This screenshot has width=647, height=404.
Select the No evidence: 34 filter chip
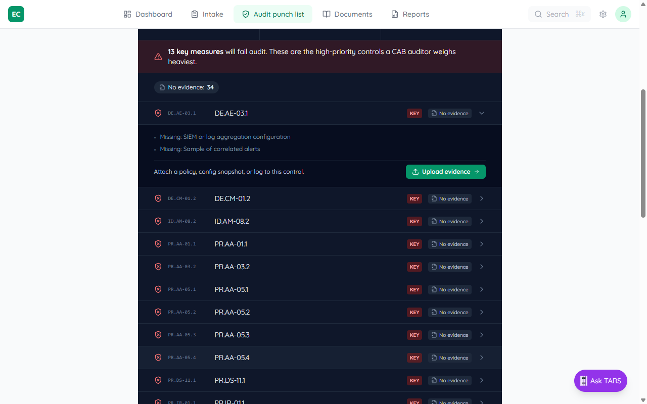(186, 87)
